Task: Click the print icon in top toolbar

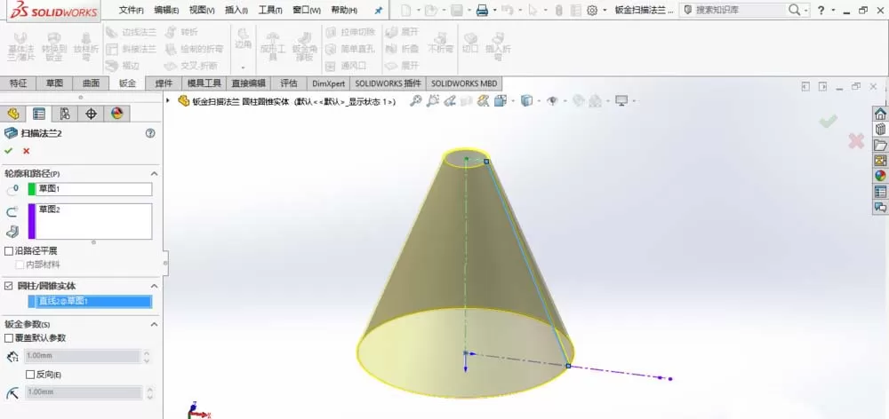Action: pyautogui.click(x=482, y=10)
